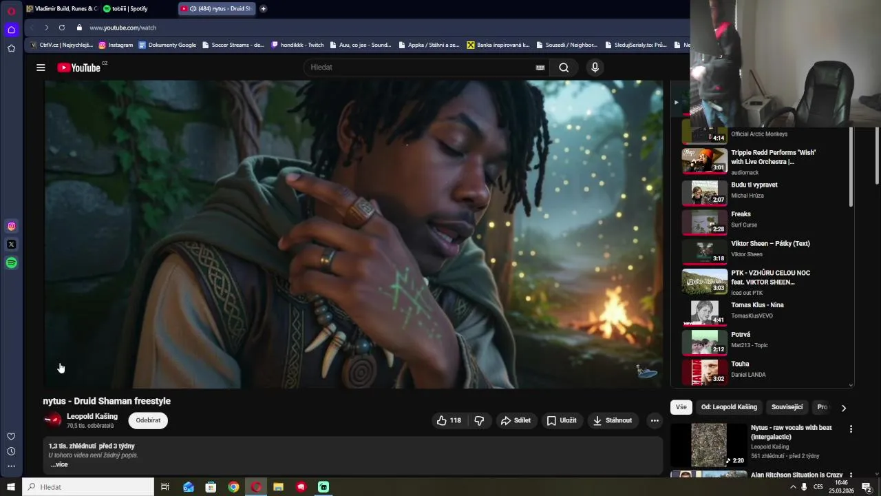Open the Dokumenty Google bookmark
This screenshot has width=881, height=496.
(167, 45)
